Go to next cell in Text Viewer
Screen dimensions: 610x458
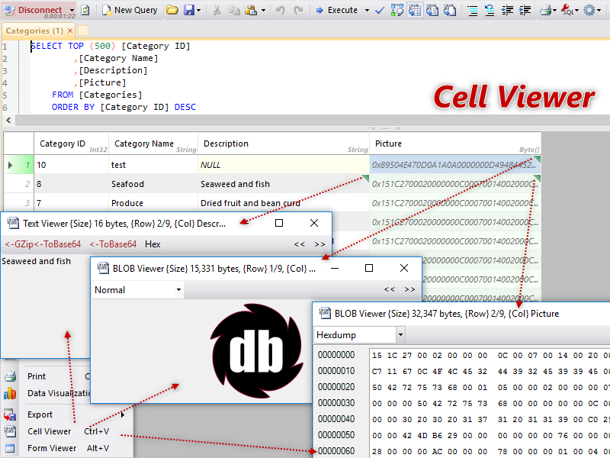tap(319, 244)
